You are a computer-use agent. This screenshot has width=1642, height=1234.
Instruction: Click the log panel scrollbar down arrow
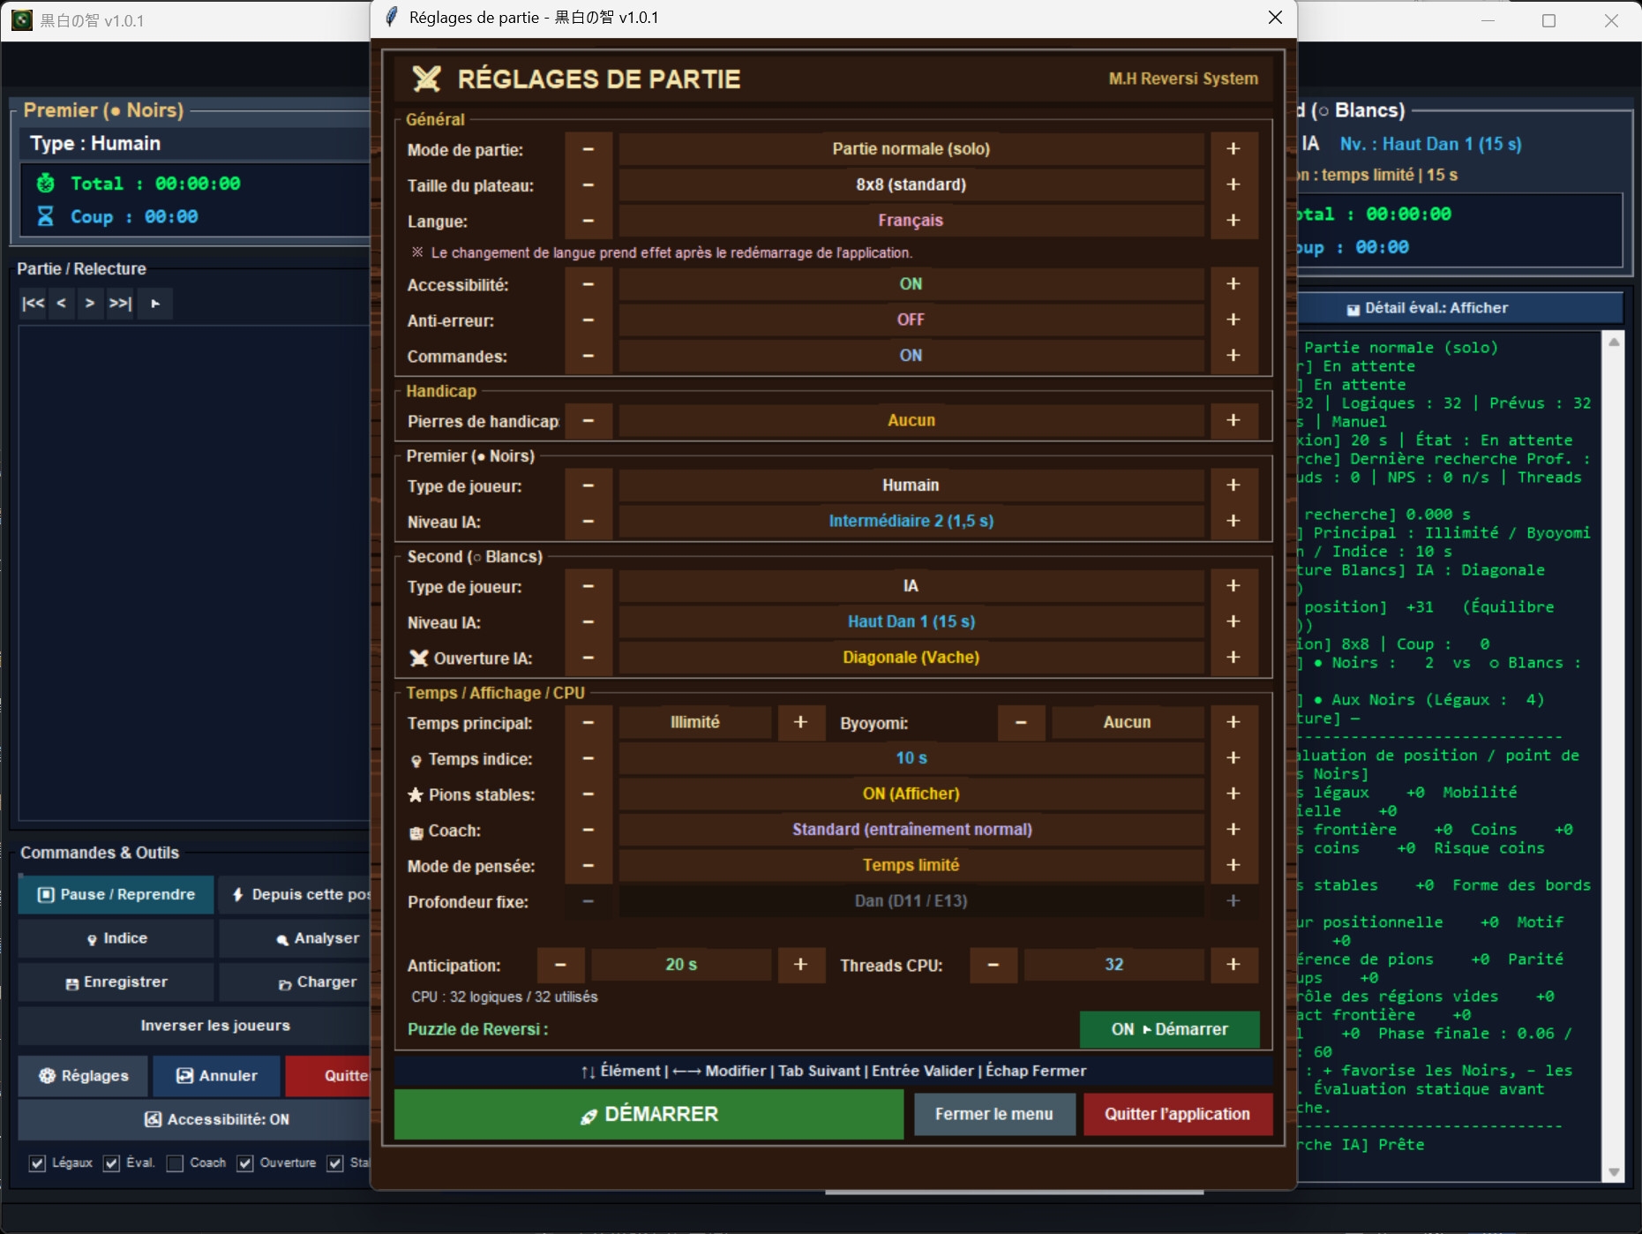click(x=1614, y=1172)
